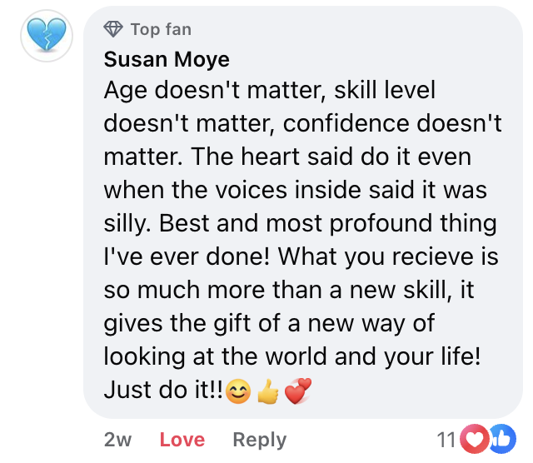Click the two hearts emoji in comment
The height and width of the screenshot is (463, 533).
coord(296,391)
